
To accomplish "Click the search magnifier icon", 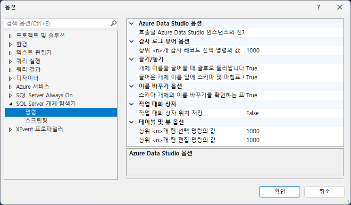I will tap(114, 23).
